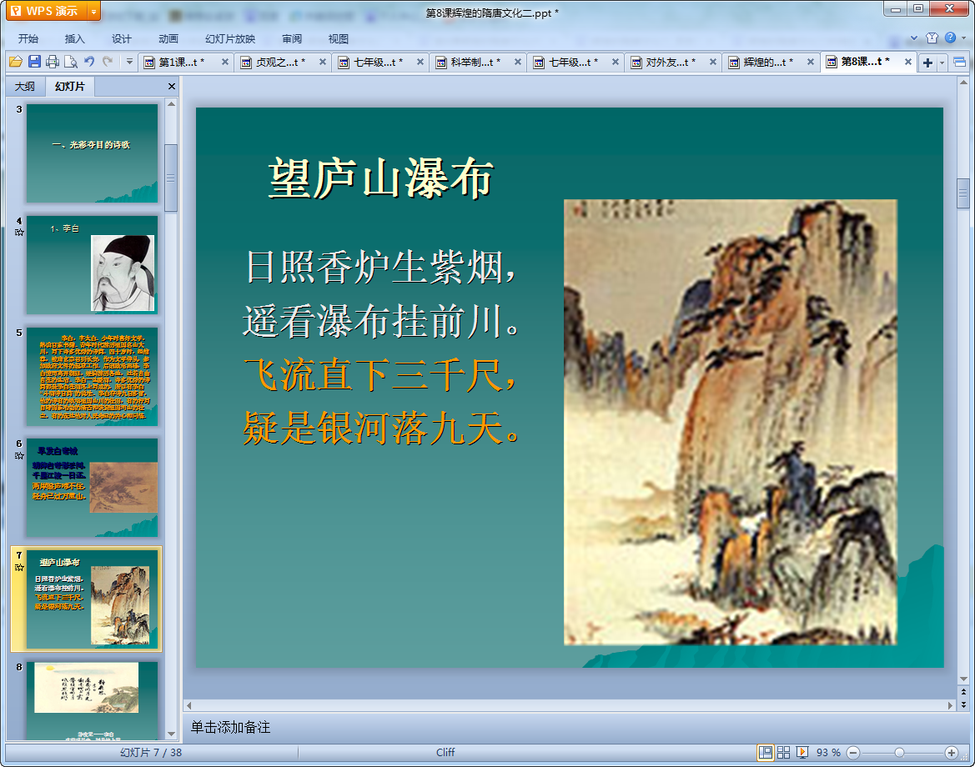Switch to the 大纲 outline pane tab
Screen dimensions: 975x767
point(25,87)
